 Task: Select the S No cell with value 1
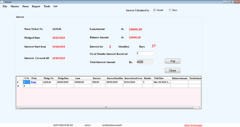(x=27, y=82)
